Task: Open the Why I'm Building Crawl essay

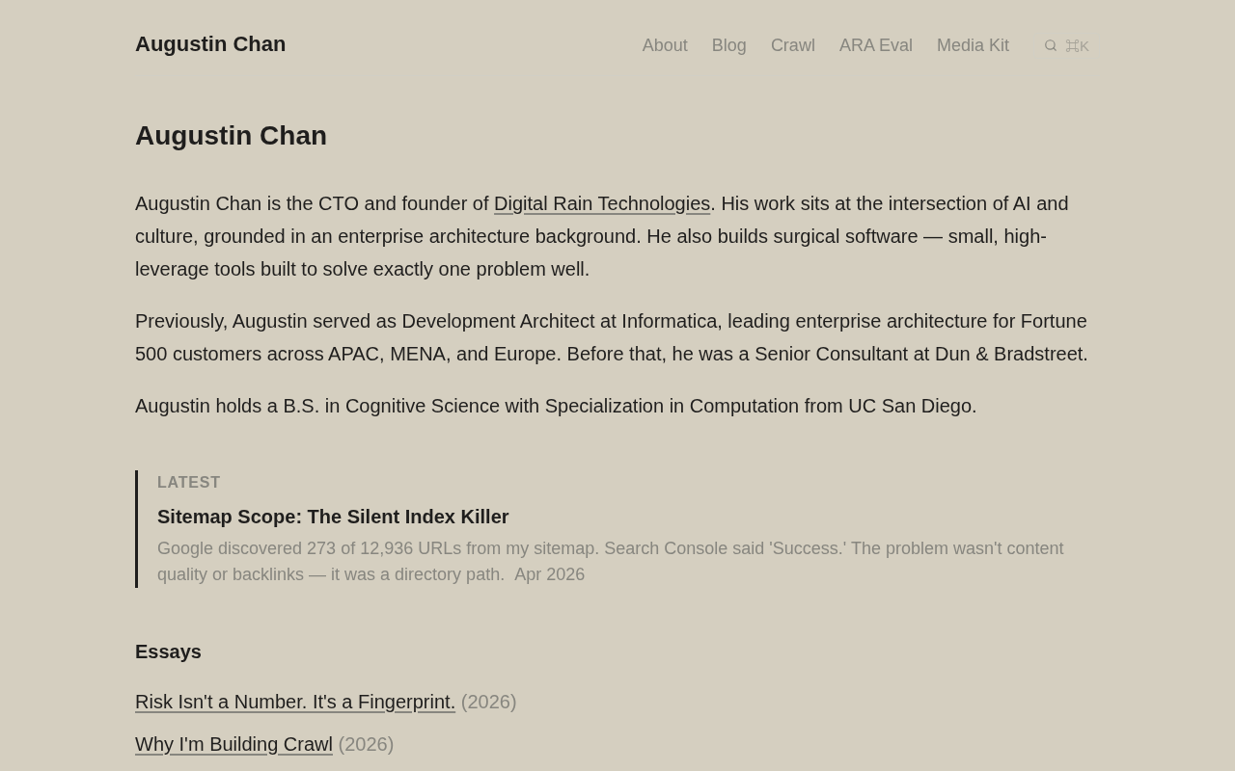Action: click(x=233, y=744)
